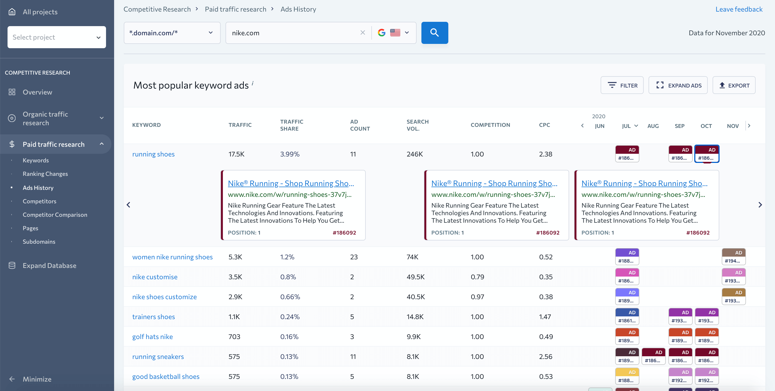Select nike customise pink JUL ad swatch
The image size is (775, 391).
pyautogui.click(x=627, y=277)
